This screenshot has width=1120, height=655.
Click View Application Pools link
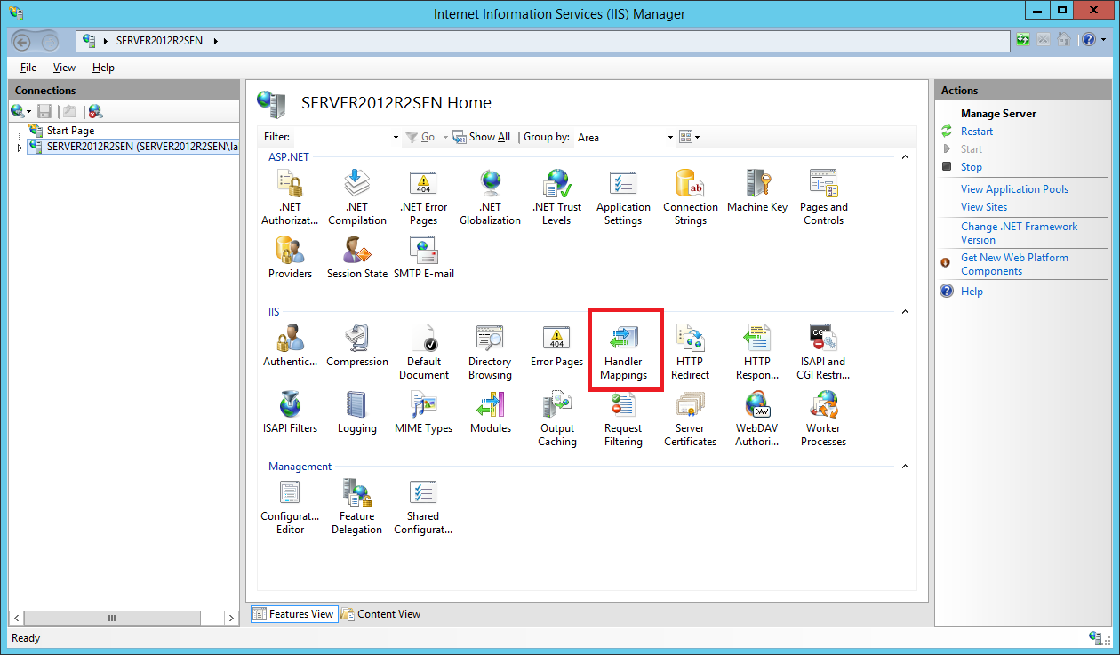(x=1014, y=189)
